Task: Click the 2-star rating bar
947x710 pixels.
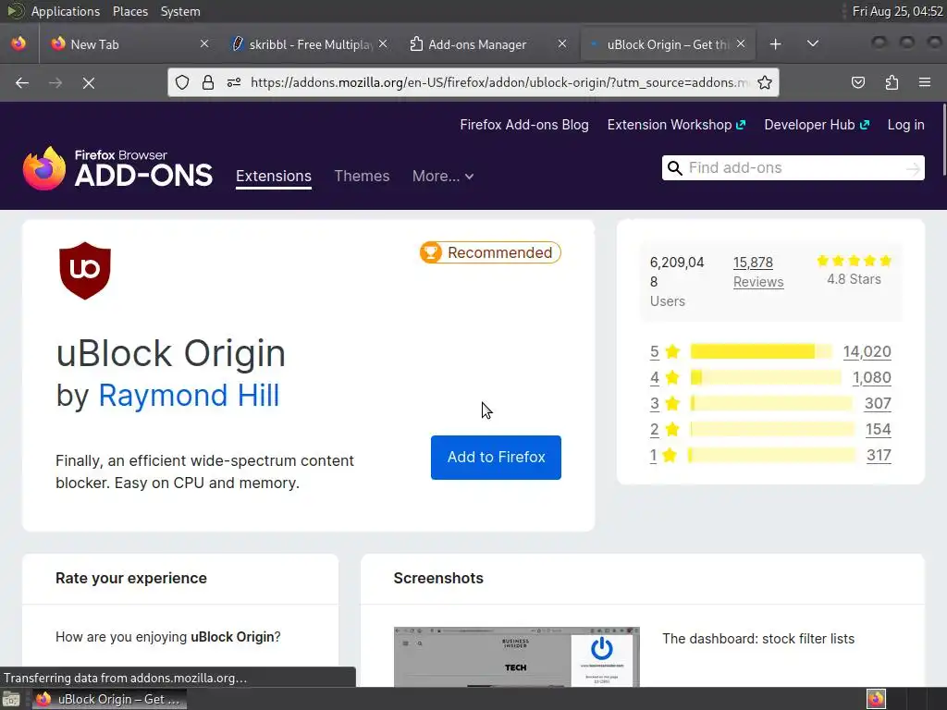Action: [772, 429]
